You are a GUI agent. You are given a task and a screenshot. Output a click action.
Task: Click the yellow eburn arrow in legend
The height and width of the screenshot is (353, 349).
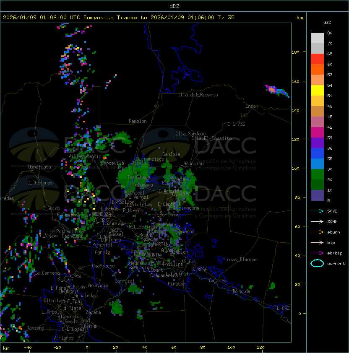pyautogui.click(x=317, y=232)
